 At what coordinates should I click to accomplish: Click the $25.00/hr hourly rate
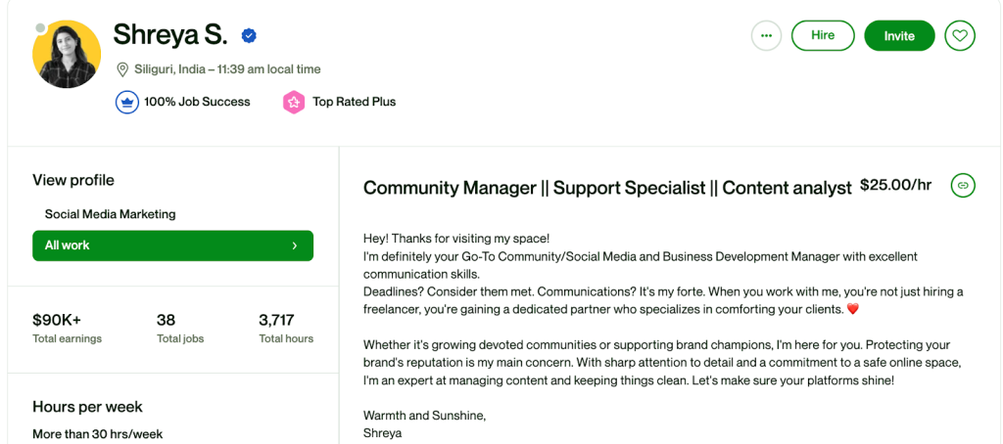[x=895, y=185]
